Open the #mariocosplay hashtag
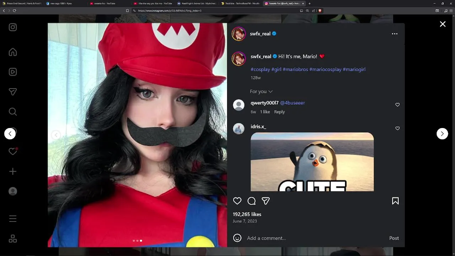The width and height of the screenshot is (455, 256). 325,69
